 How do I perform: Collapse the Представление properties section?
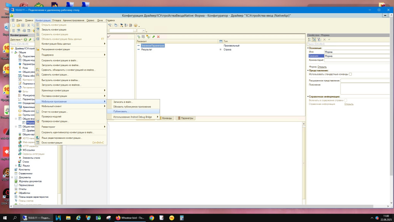pos(308,71)
